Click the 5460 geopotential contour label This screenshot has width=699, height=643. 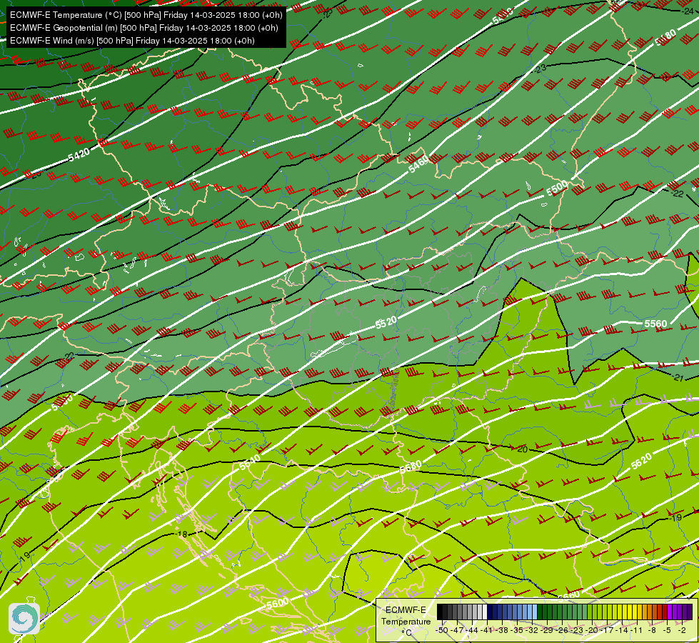click(x=418, y=164)
